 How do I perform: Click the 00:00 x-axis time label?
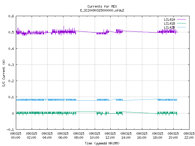[x=16, y=137]
